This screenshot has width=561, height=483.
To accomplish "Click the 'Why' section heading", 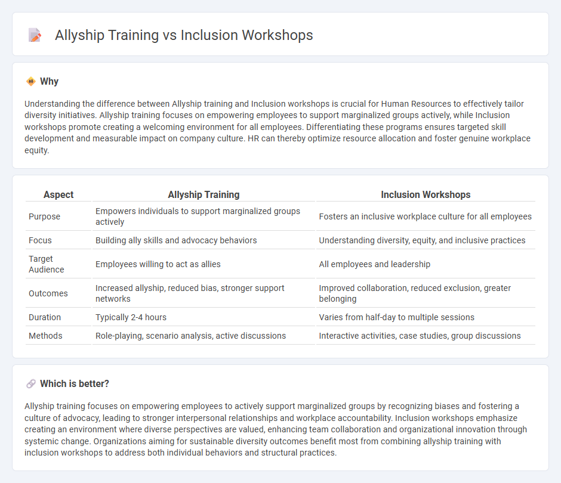I will [x=49, y=82].
